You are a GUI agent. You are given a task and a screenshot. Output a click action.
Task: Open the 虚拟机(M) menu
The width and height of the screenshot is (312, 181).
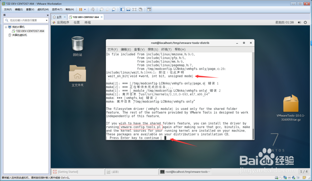(43, 9)
